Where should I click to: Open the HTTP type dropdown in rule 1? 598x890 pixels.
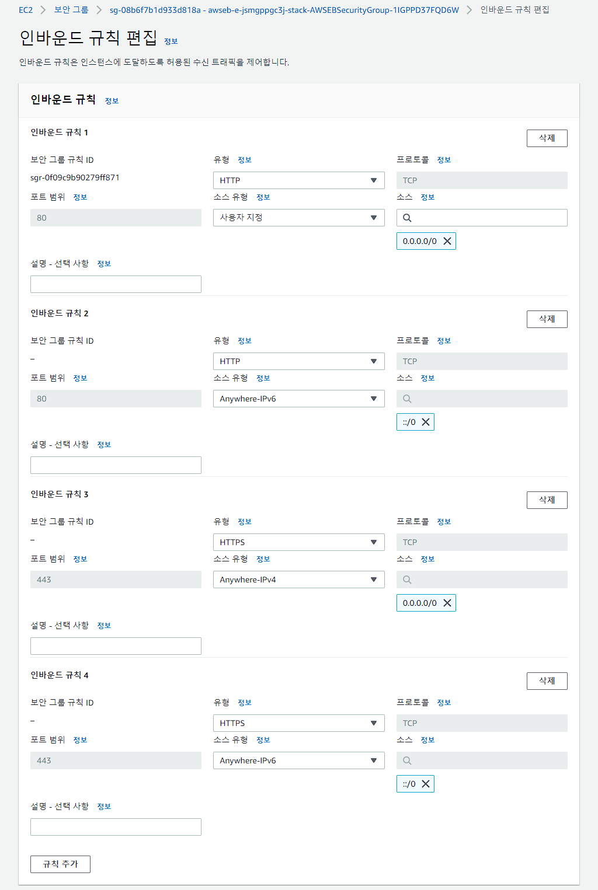pyautogui.click(x=299, y=180)
